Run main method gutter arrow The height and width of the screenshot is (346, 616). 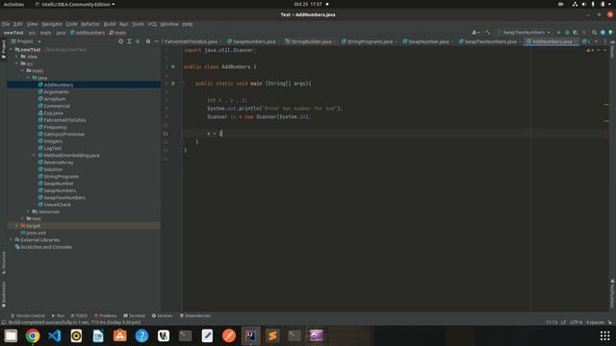pos(173,84)
